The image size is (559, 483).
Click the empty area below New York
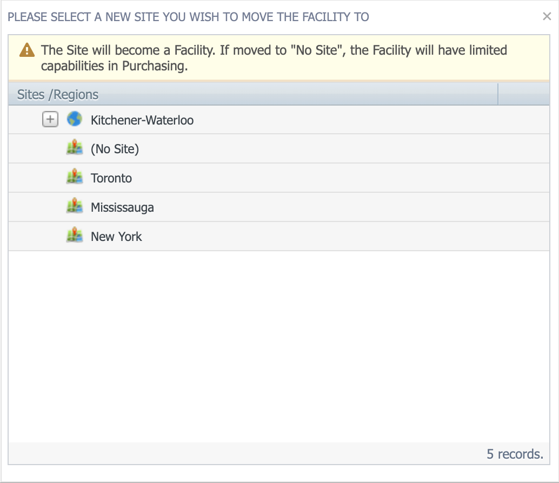pyautogui.click(x=279, y=347)
